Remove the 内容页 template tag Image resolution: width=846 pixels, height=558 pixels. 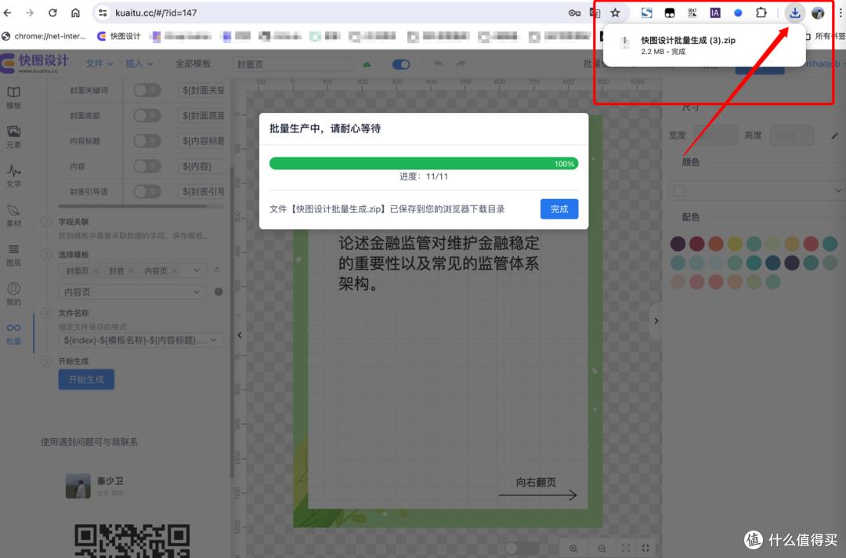pos(174,270)
